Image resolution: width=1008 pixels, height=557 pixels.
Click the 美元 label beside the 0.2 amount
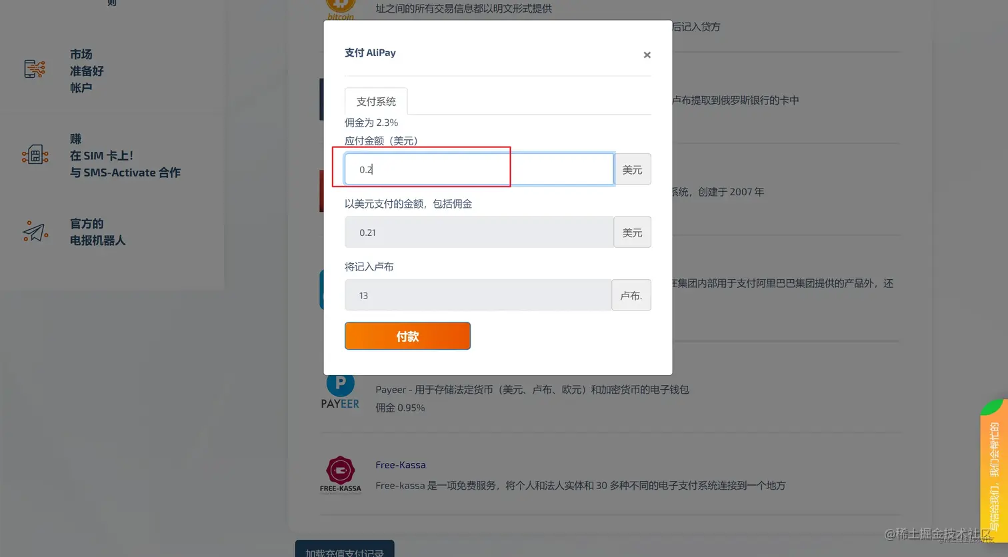(632, 169)
